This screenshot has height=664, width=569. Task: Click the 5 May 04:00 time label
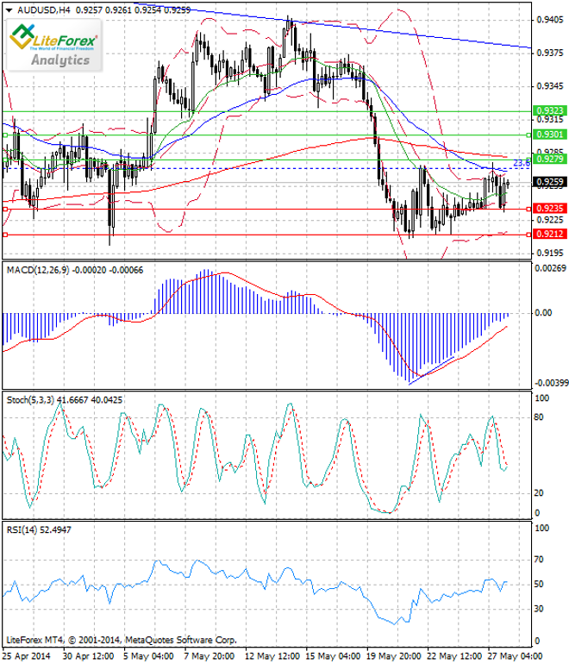coord(149,656)
